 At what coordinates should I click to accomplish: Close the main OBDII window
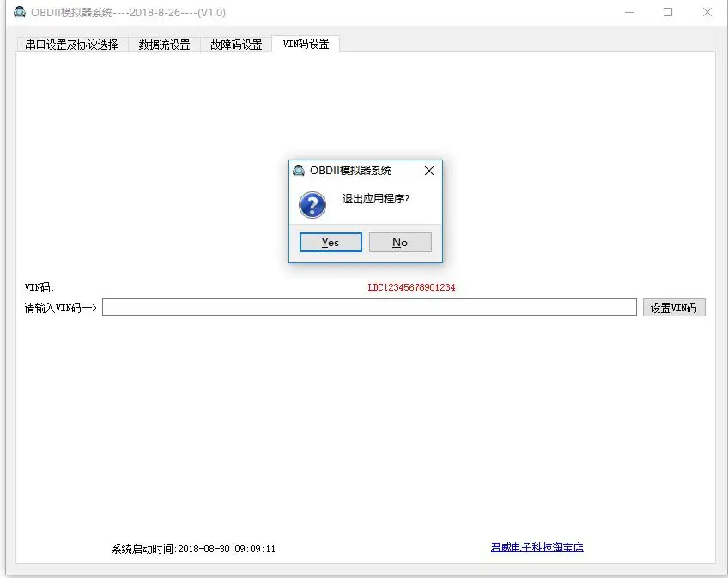707,12
